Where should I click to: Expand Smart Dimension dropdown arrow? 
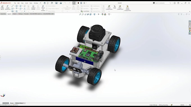[8, 11]
